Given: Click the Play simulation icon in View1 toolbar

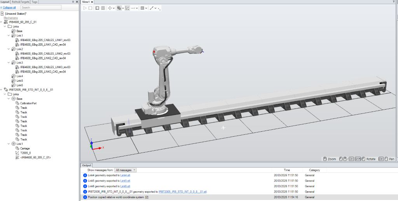Looking at the screenshot, I should coord(85,8).
